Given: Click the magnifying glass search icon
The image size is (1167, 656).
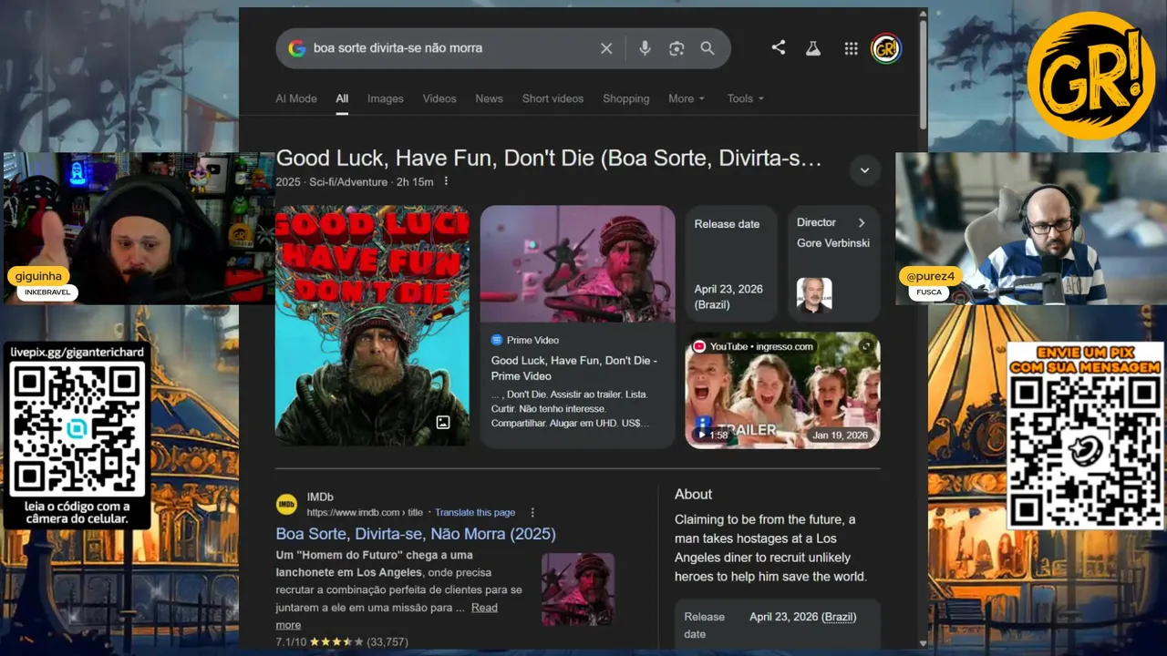Looking at the screenshot, I should [707, 48].
